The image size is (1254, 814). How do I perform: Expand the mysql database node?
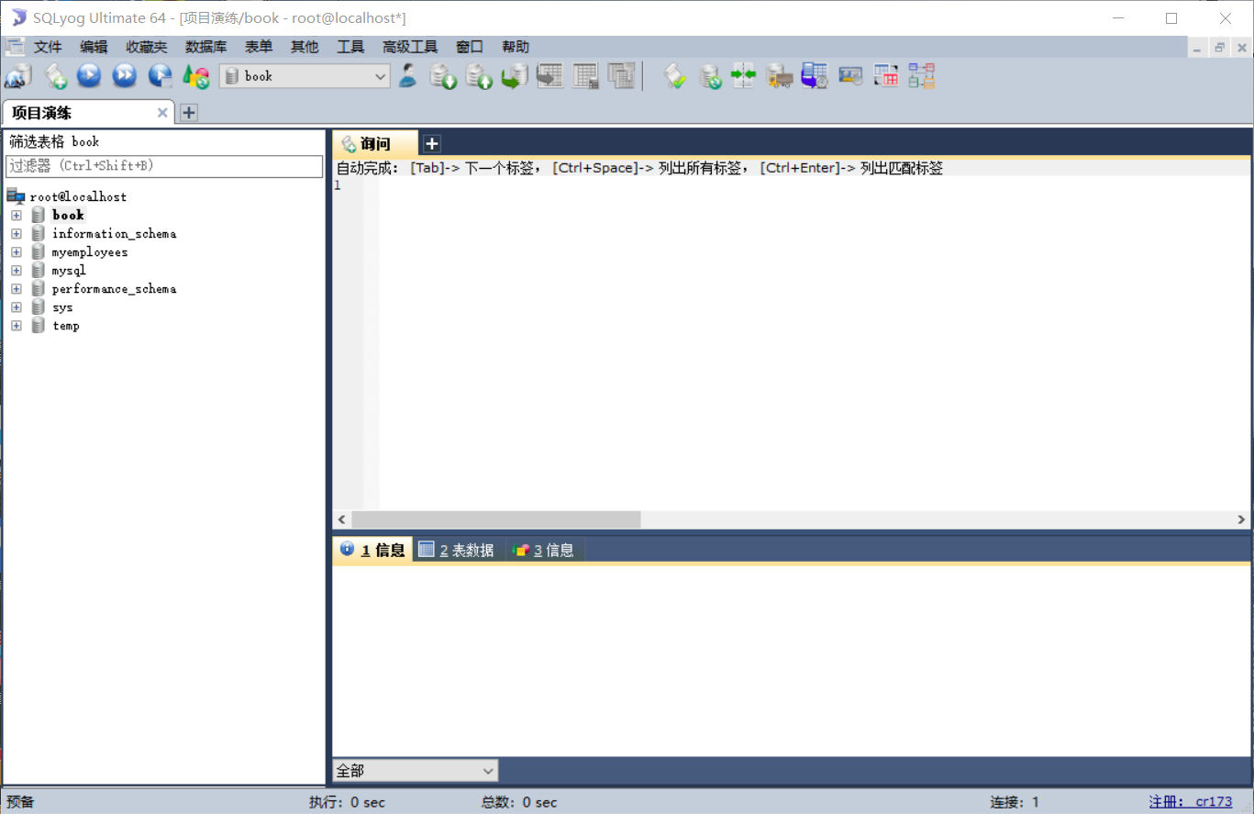(x=17, y=270)
